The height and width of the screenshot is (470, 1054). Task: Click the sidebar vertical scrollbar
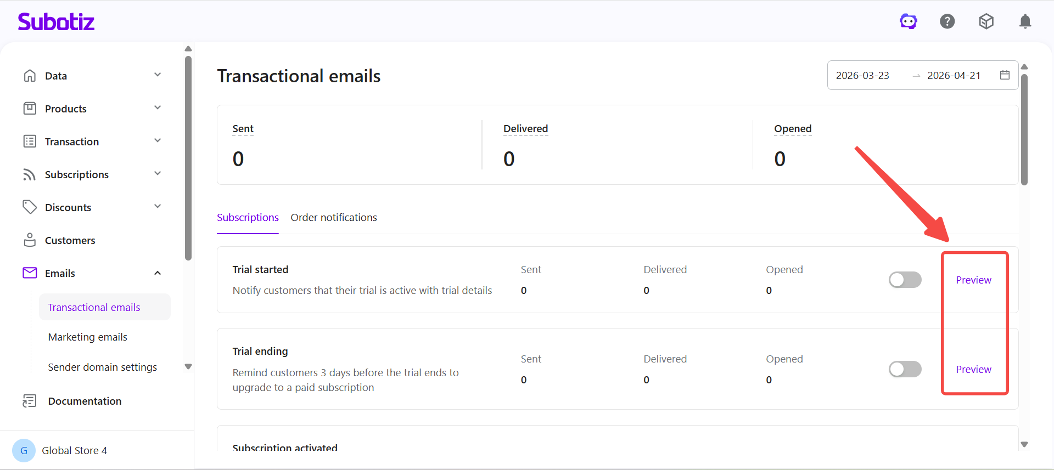pos(188,159)
